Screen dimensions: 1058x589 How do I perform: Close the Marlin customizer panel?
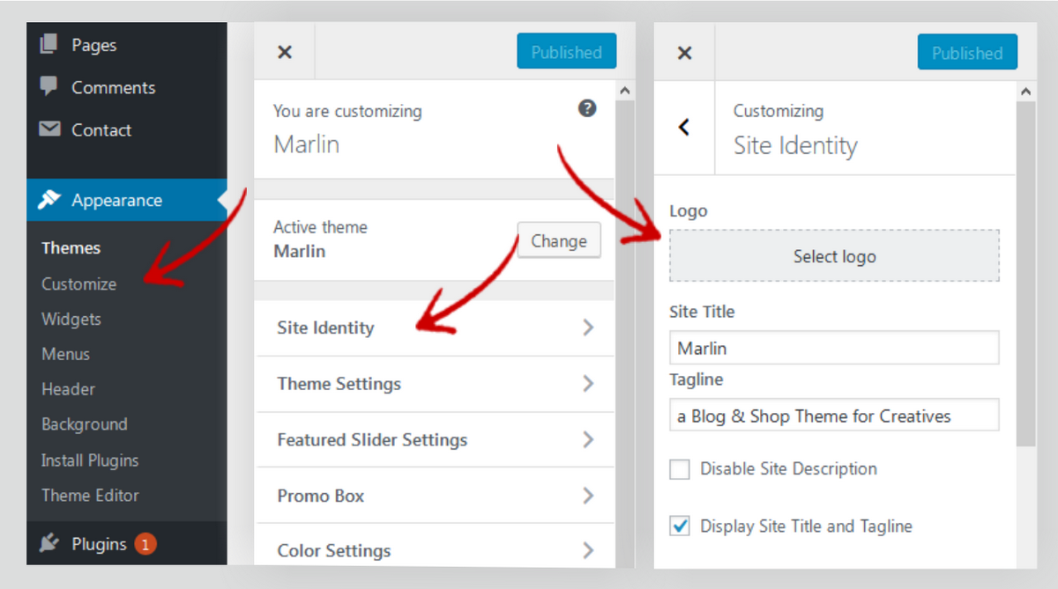pyautogui.click(x=285, y=52)
